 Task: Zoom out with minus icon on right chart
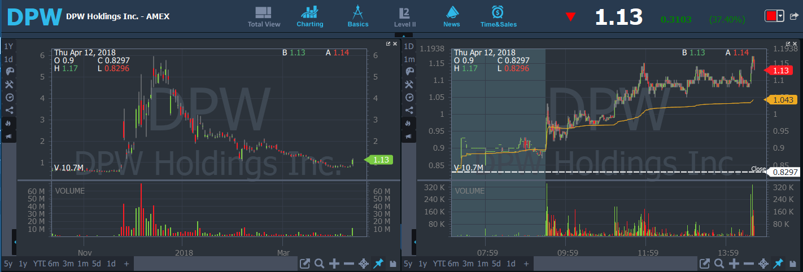tap(748, 264)
